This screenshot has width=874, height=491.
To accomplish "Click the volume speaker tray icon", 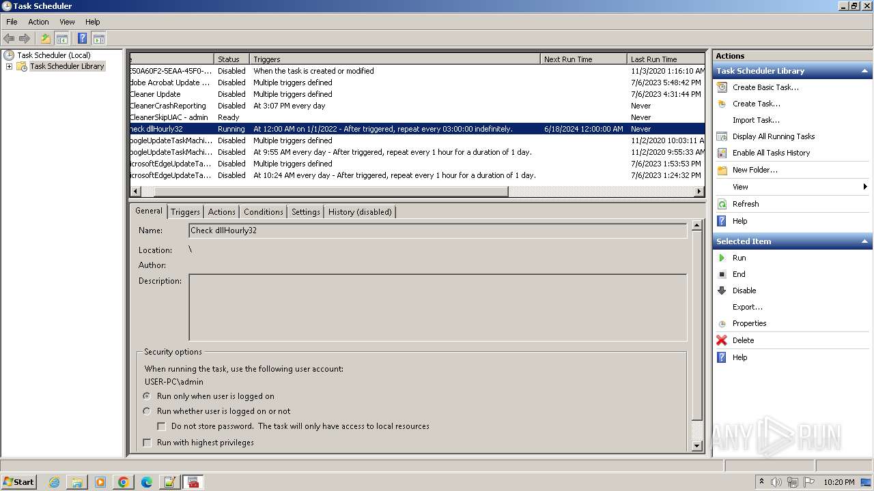I will pyautogui.click(x=776, y=482).
